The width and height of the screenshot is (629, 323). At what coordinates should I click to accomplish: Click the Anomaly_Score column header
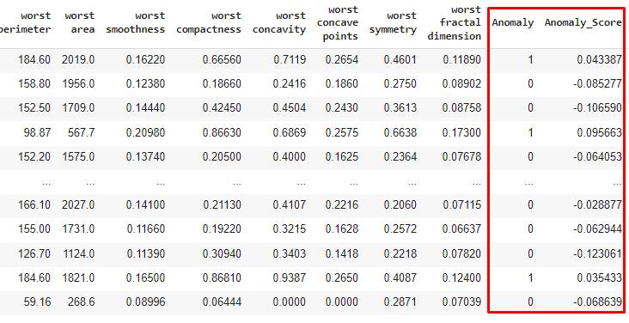(x=583, y=22)
